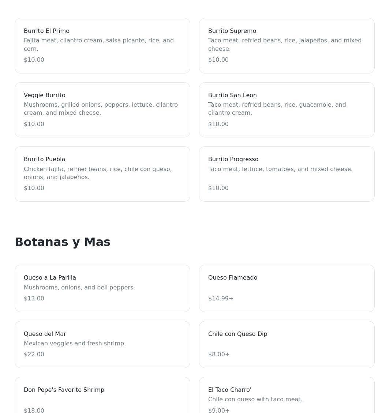Screen dimensions: 382x413
Task: Select the Burrito Supremo menu card
Action: tap(286, 46)
